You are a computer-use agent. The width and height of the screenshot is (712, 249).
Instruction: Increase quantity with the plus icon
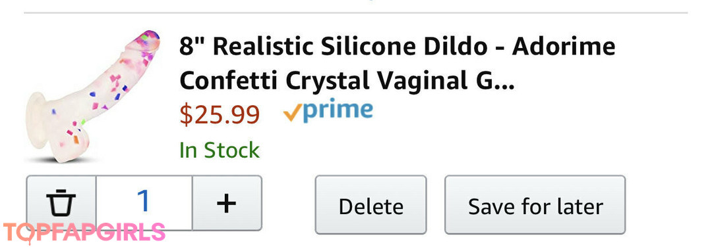pos(227,203)
